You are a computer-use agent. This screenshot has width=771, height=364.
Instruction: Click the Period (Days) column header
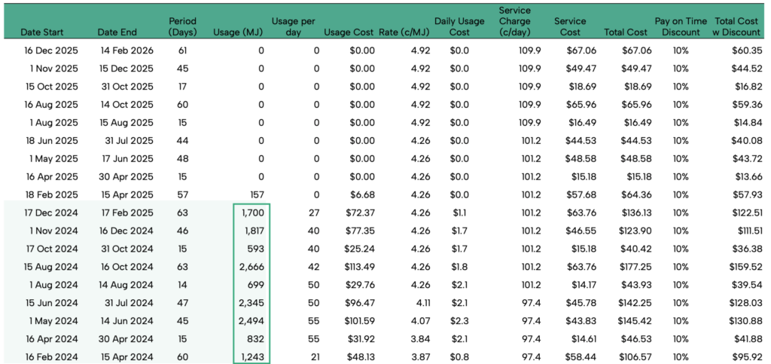click(x=182, y=27)
